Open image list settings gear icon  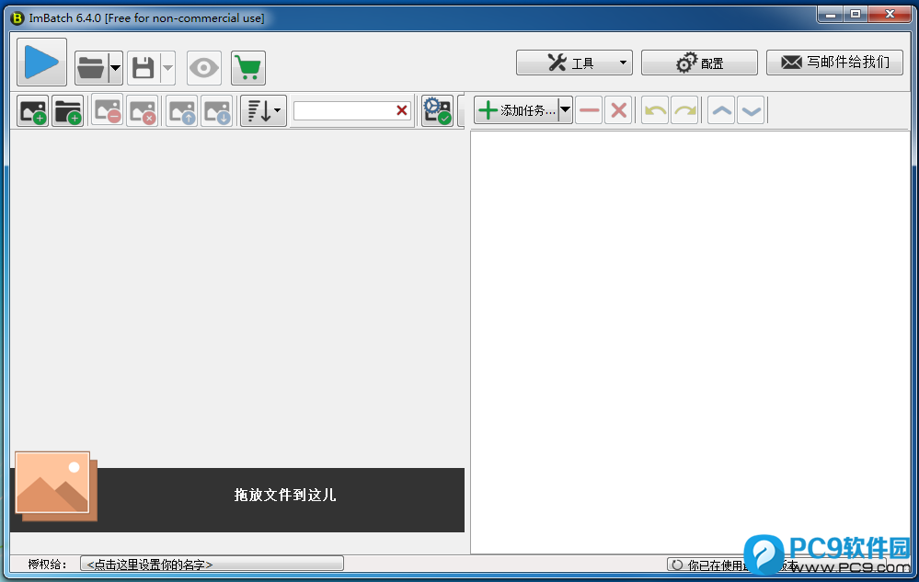pos(437,110)
